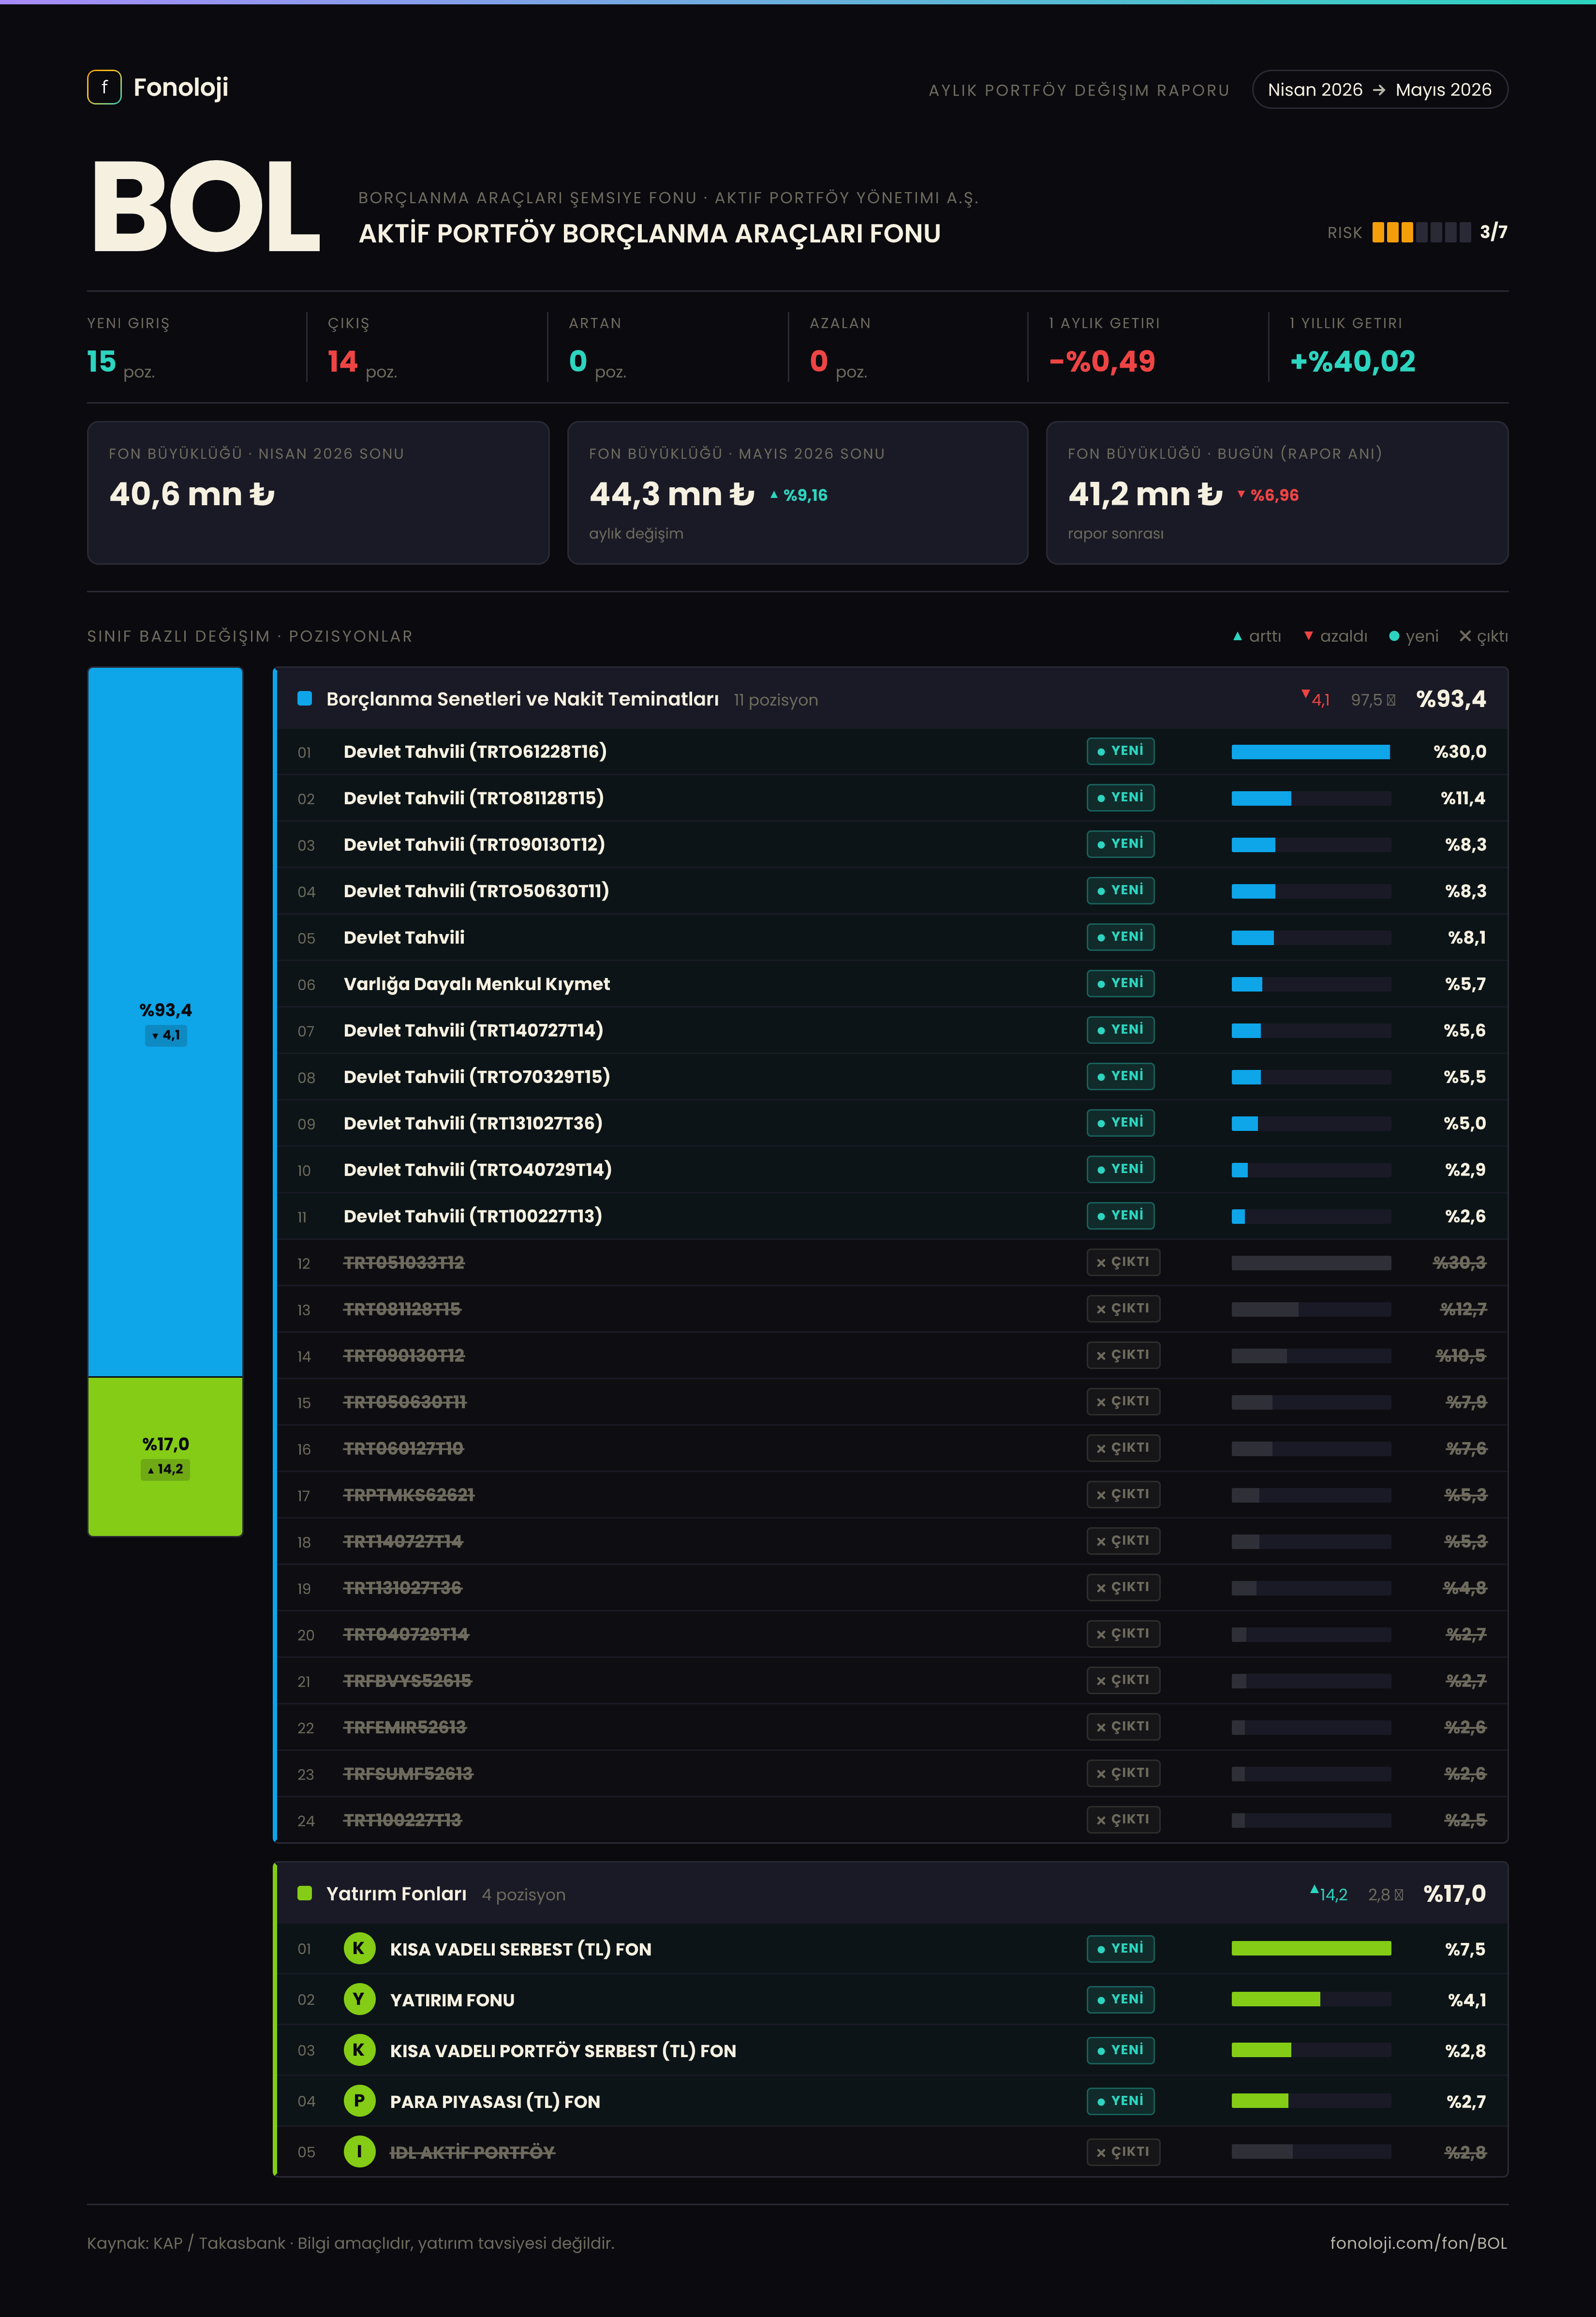Select the struck-through row "TRFEMIR52613"

(892, 1727)
